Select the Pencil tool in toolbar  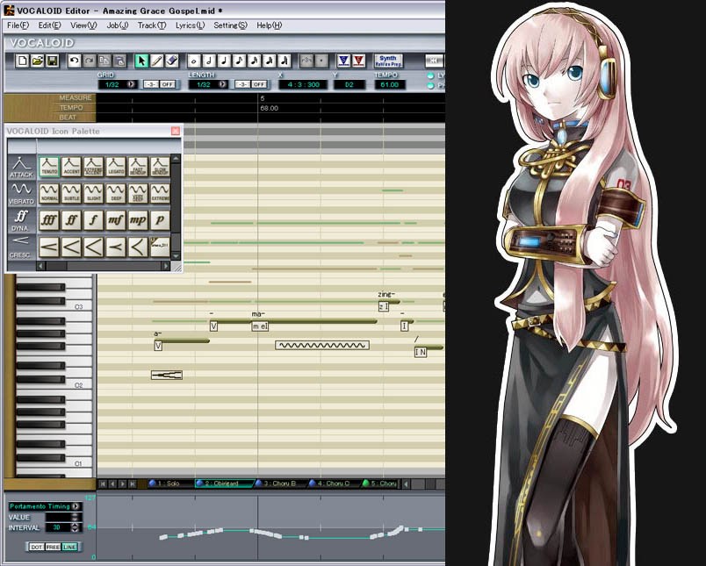[157, 61]
